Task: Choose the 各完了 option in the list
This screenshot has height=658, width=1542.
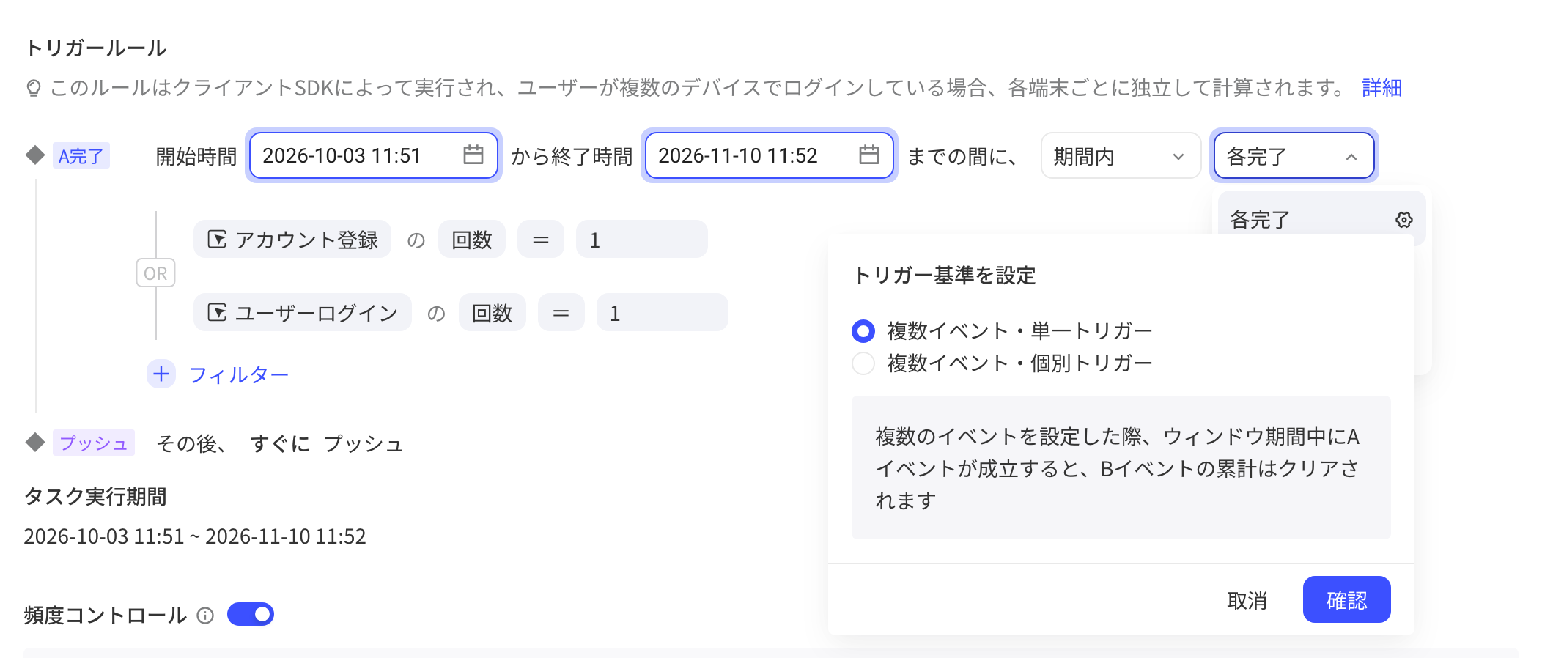Action: (x=1321, y=218)
